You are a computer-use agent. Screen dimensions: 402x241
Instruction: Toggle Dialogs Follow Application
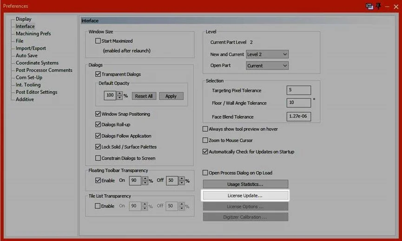(98, 136)
